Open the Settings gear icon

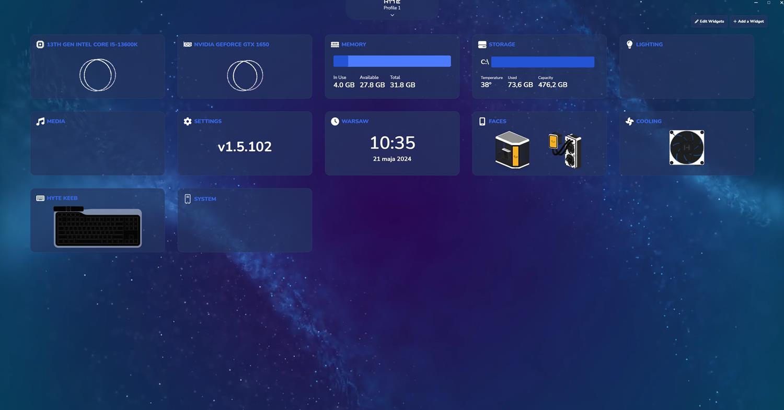pyautogui.click(x=188, y=121)
